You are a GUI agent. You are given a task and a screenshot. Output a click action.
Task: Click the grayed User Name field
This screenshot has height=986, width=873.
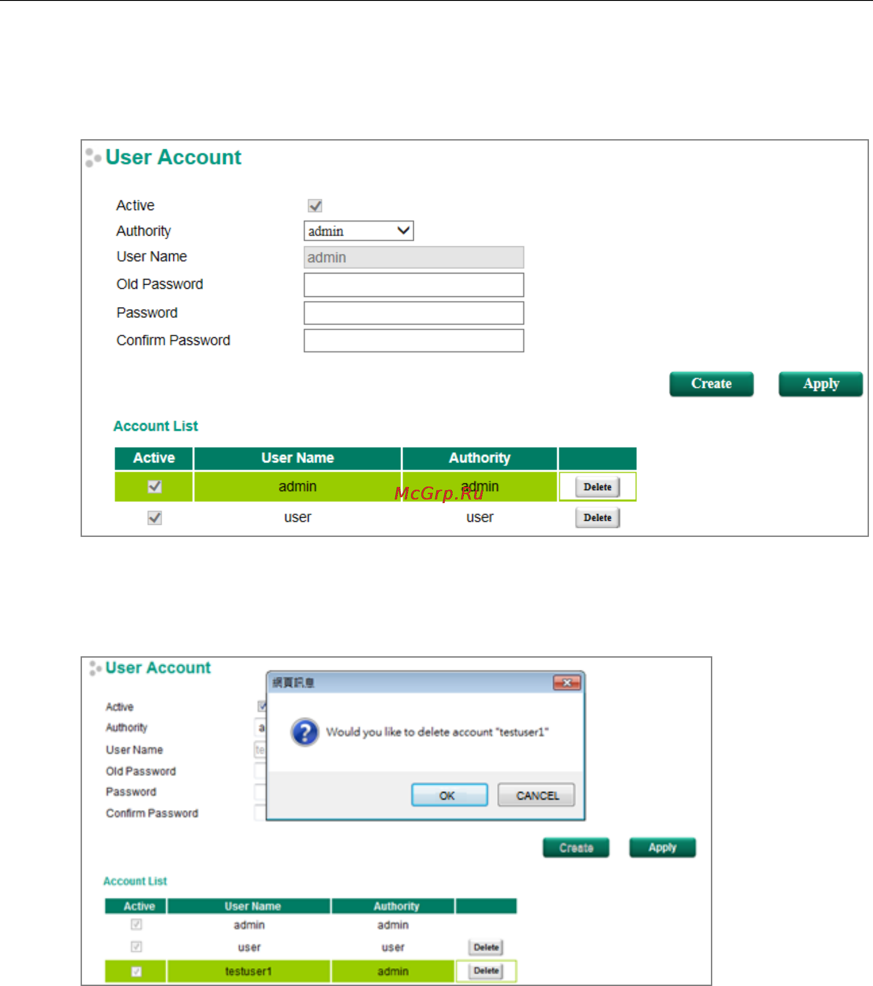click(414, 258)
